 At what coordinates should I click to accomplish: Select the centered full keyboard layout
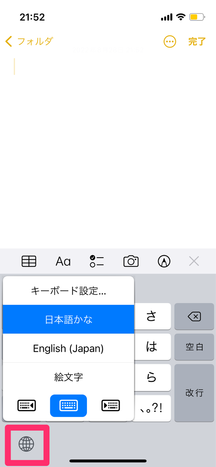pos(68,406)
